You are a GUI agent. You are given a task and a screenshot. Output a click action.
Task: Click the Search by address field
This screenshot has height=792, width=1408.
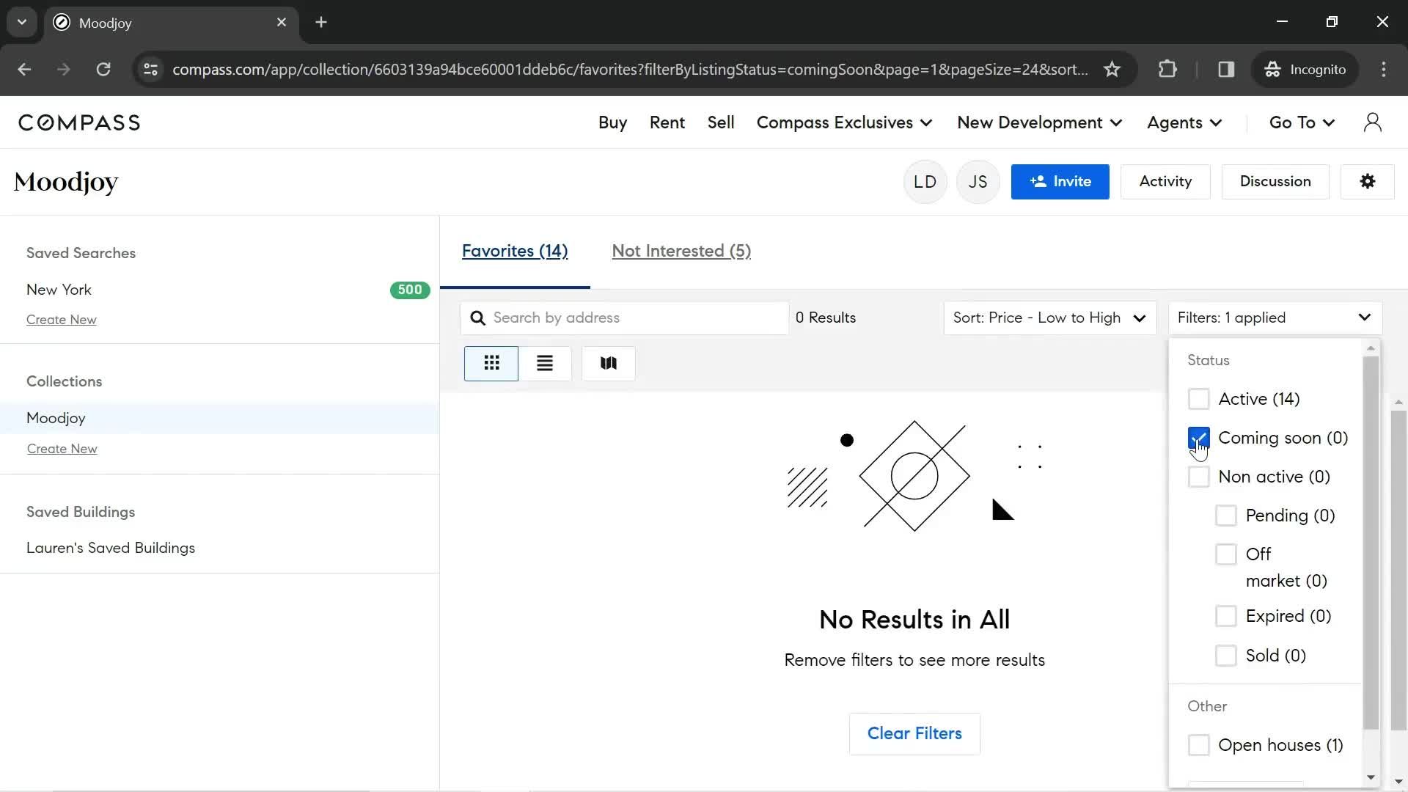click(624, 318)
